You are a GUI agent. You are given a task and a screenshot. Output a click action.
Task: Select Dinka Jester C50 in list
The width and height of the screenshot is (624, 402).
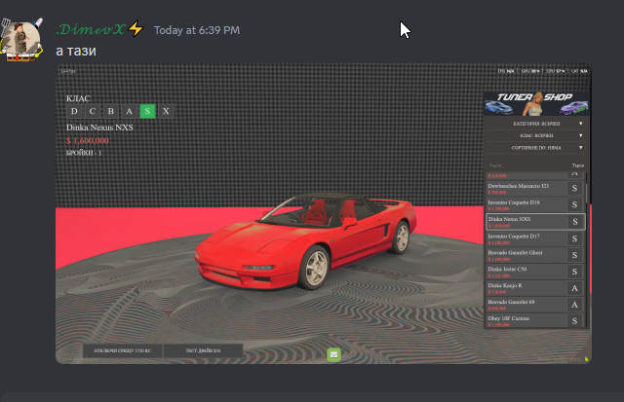535,272
